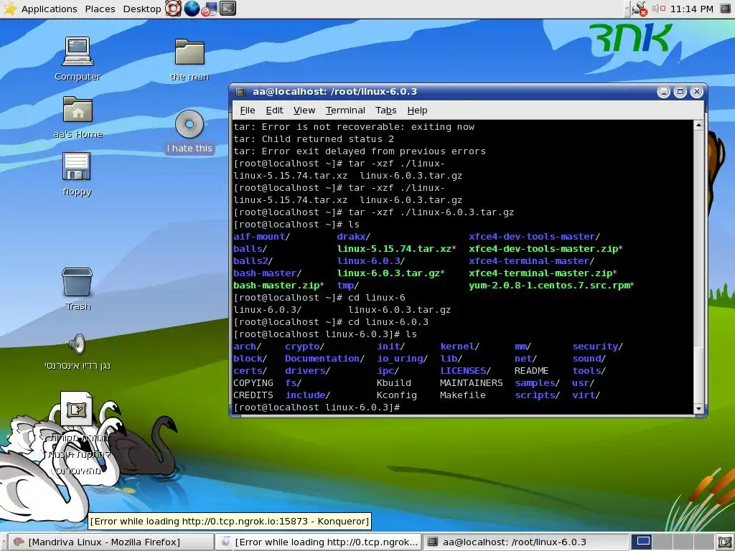Click the final terminal prompt line
This screenshot has height=551, width=735.
317,408
